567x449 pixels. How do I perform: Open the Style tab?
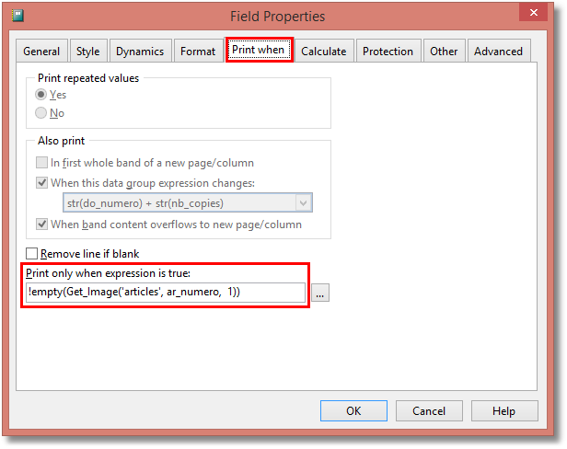[x=88, y=52]
